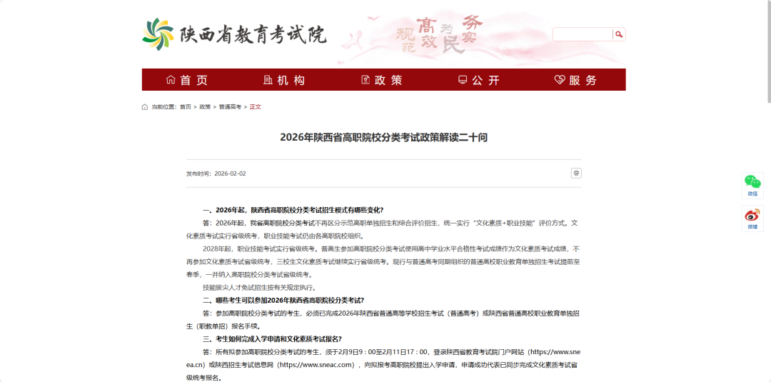Go to 首页 in breadcrumb

[x=186, y=106]
